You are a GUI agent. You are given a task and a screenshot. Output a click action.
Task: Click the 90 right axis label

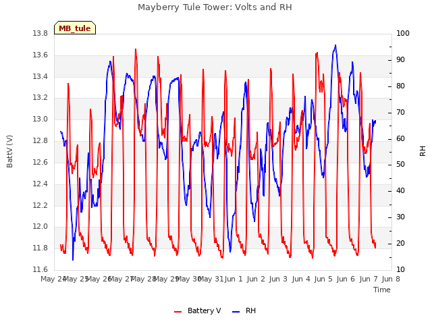(400, 60)
